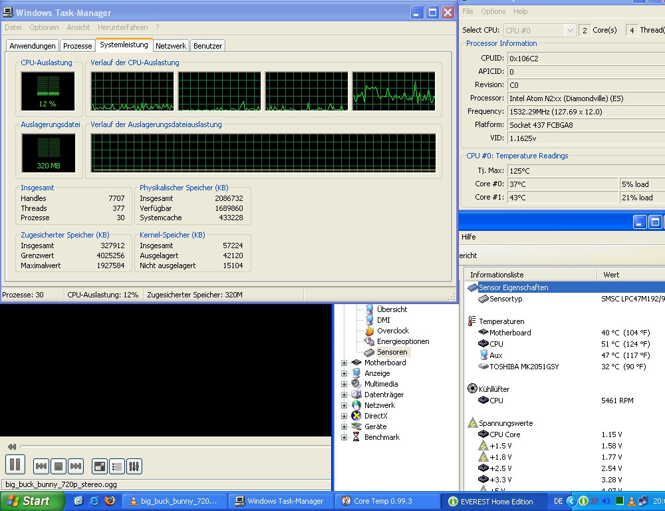Click the network connection tray icon
This screenshot has height=511, width=665.
coord(643,501)
